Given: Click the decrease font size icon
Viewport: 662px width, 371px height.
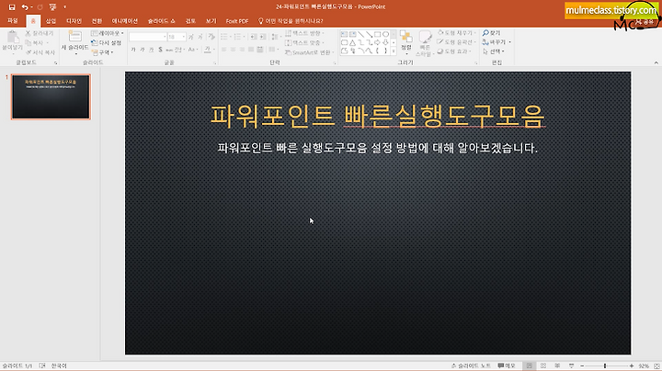Looking at the screenshot, I should pos(200,37).
